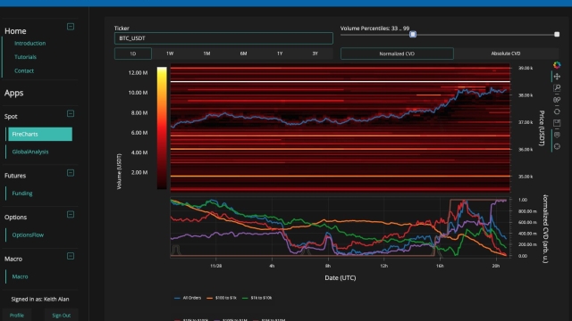Viewport: 572px width, 321px height.
Task: Click the '11/28' date axis tick
Action: click(x=216, y=266)
